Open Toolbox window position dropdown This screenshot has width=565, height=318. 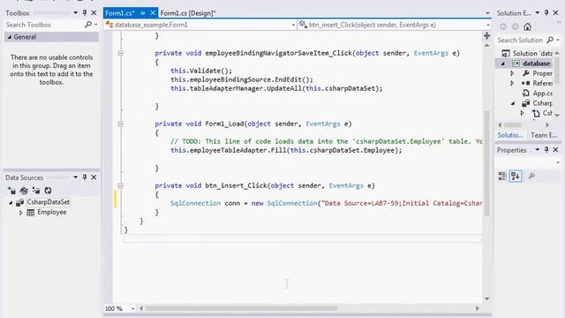pyautogui.click(x=76, y=13)
